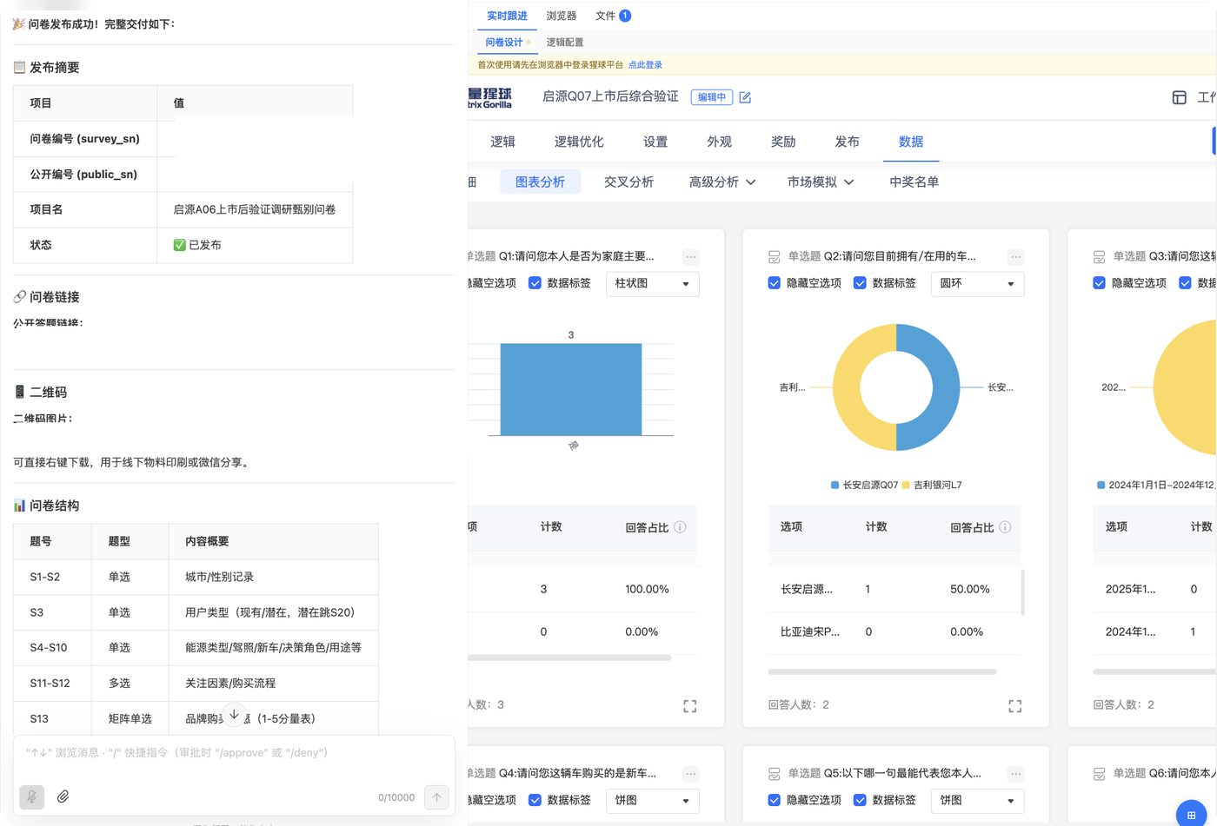Click the 编辑中 status badge
Screen dimensions: 1217x826
(712, 97)
